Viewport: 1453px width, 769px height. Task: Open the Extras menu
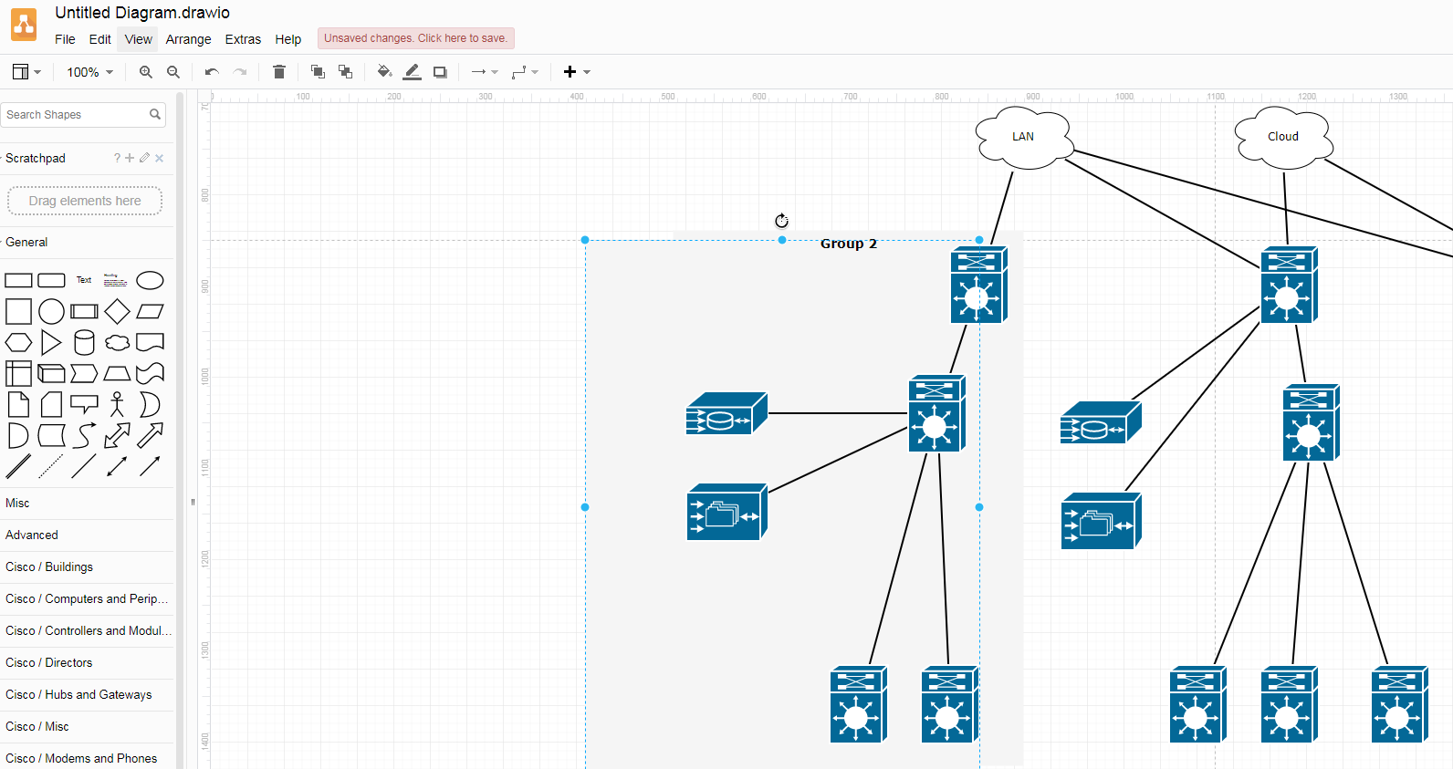(x=243, y=39)
